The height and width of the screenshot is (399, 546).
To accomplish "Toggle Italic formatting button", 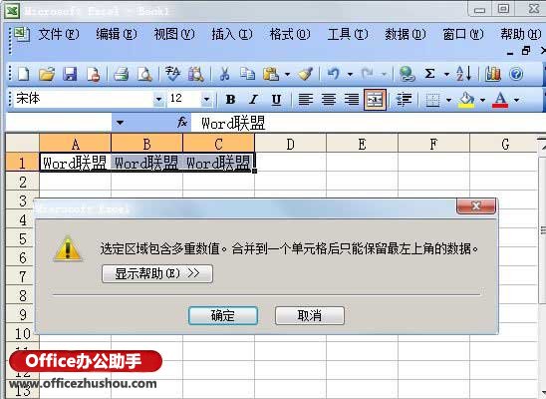I will click(253, 100).
